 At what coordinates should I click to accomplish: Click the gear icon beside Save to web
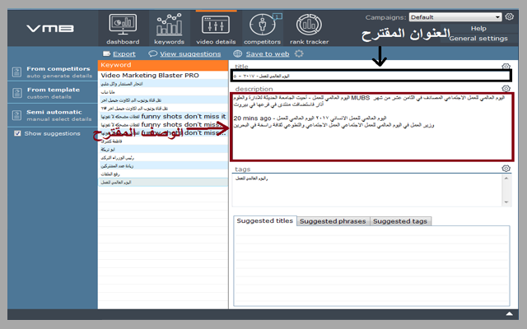click(x=299, y=53)
